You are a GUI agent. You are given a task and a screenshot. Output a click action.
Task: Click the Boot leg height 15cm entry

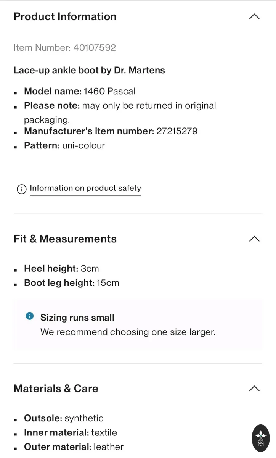point(72,283)
